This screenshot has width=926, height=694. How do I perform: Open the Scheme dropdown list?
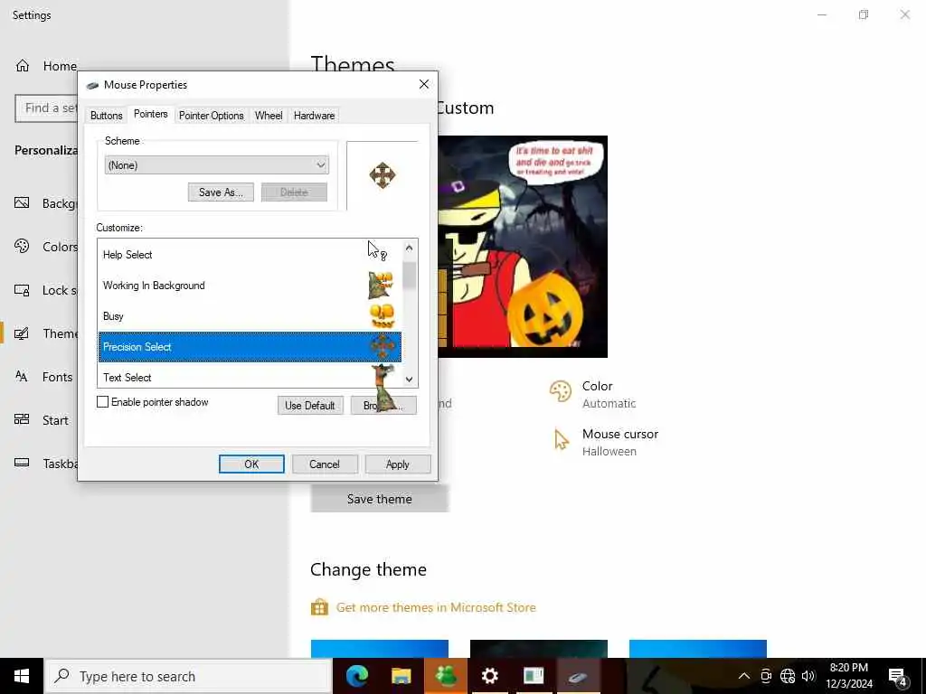tap(217, 165)
